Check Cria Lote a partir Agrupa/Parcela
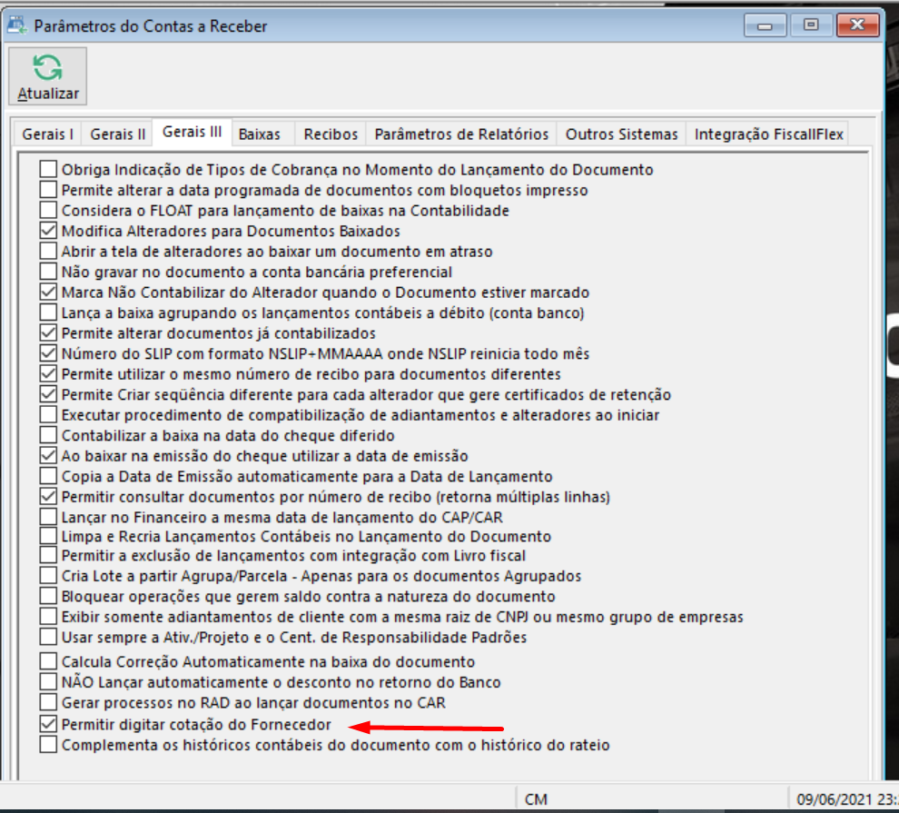This screenshot has width=899, height=813. tap(48, 576)
